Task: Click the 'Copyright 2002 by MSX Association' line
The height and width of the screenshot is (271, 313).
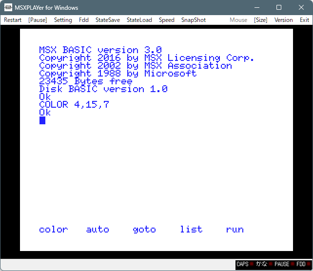Action: point(136,66)
